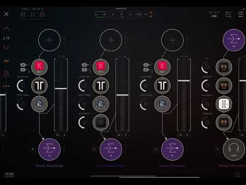Open the white bracket effect on Master channel
This screenshot has width=246, height=185.
(224, 104)
